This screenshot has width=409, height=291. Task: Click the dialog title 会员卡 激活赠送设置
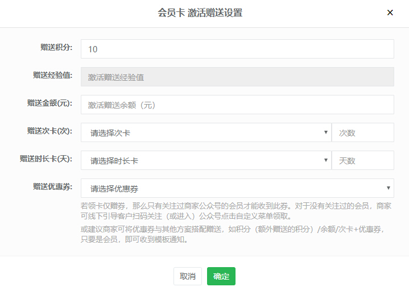click(200, 13)
